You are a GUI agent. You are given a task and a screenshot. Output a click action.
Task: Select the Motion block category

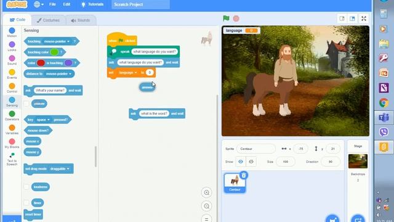tap(12, 33)
